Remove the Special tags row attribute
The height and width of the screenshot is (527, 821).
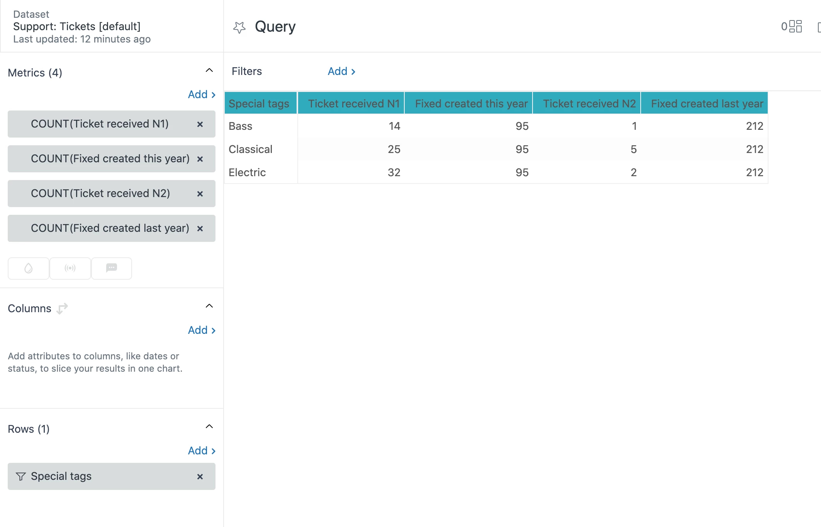click(200, 477)
